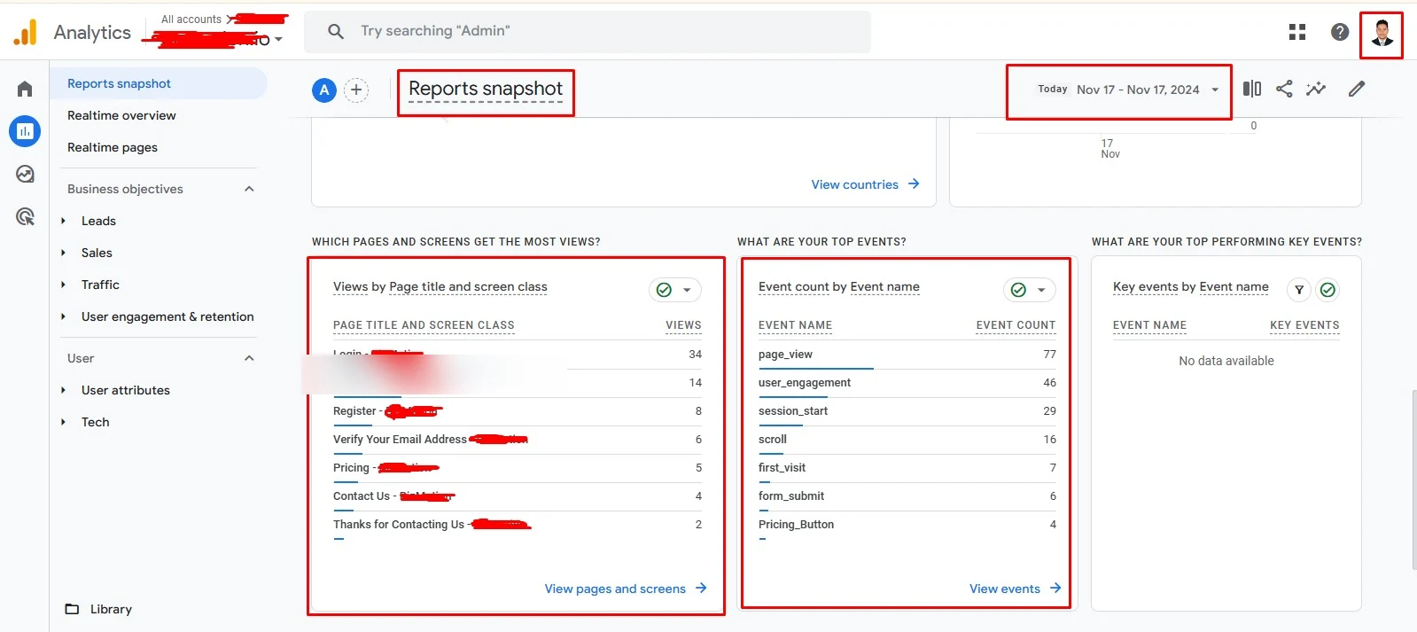Open the account profile avatar
Viewport: 1417px width, 632px height.
tap(1382, 34)
